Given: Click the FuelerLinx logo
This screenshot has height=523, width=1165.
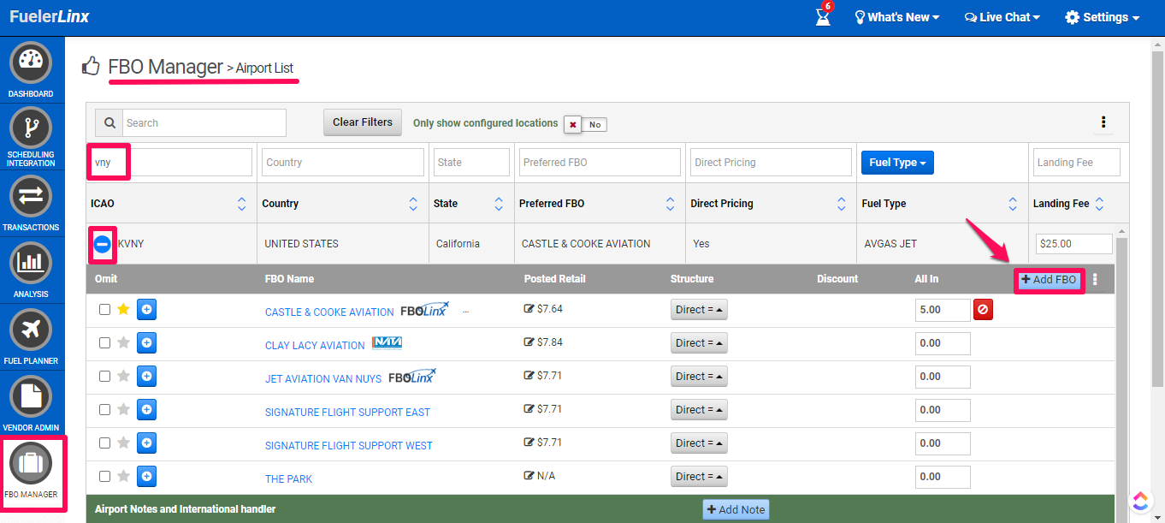Looking at the screenshot, I should point(50,16).
